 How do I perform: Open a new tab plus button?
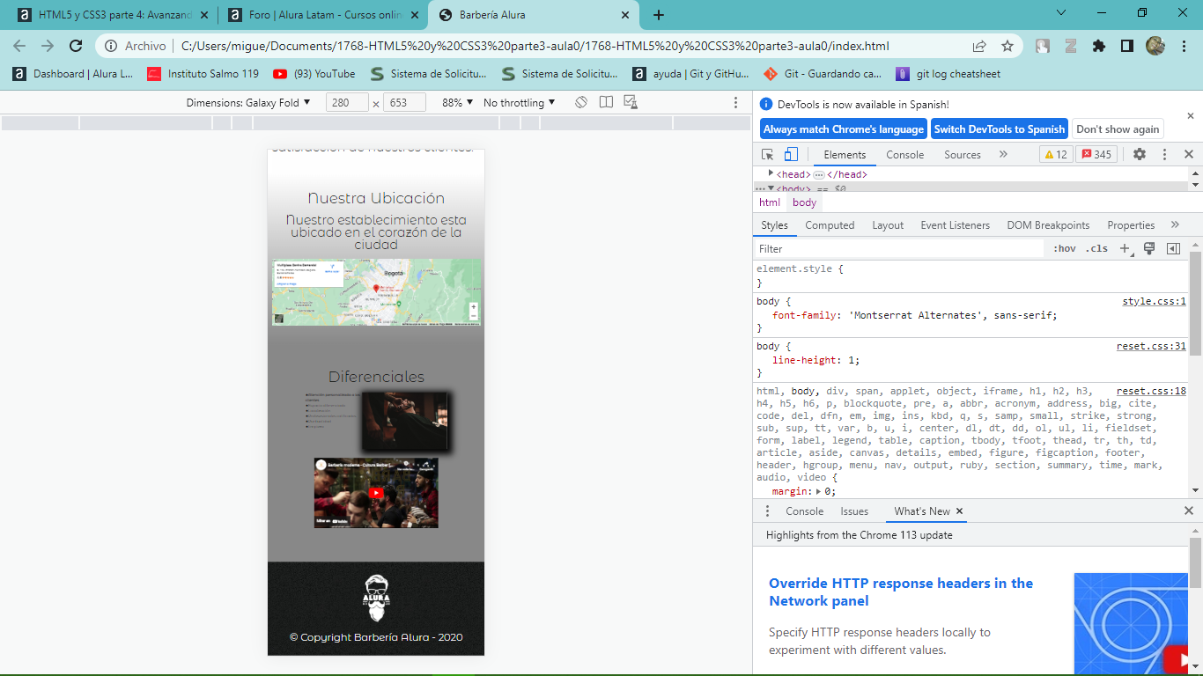[x=659, y=15]
